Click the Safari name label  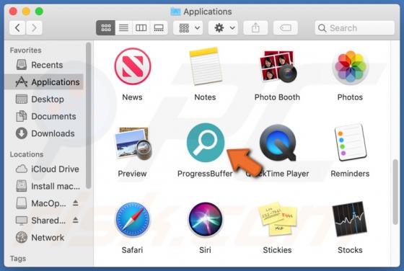[132, 250]
